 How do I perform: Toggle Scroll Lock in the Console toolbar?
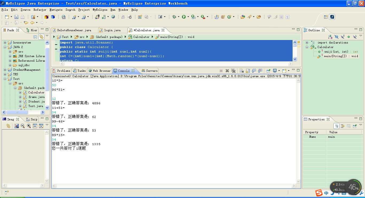pyautogui.click(x=248, y=71)
